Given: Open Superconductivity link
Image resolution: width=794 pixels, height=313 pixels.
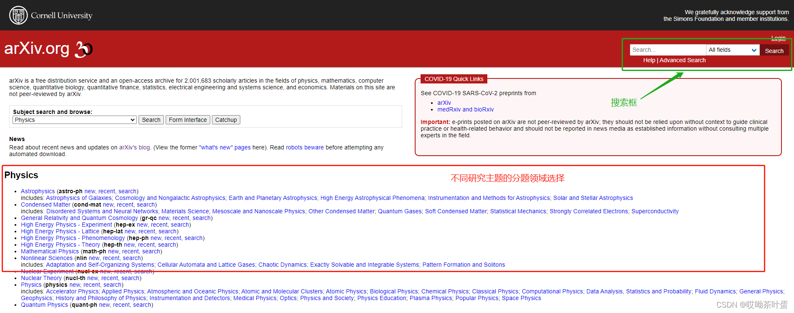Looking at the screenshot, I should (x=655, y=211).
